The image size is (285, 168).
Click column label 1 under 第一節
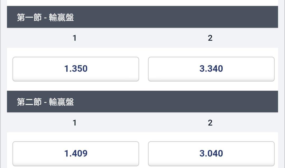(75, 38)
